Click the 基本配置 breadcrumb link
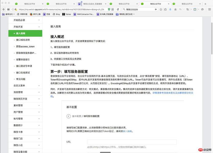Image resolution: width=213 pixels, height=153 pixels. (x=77, y=116)
